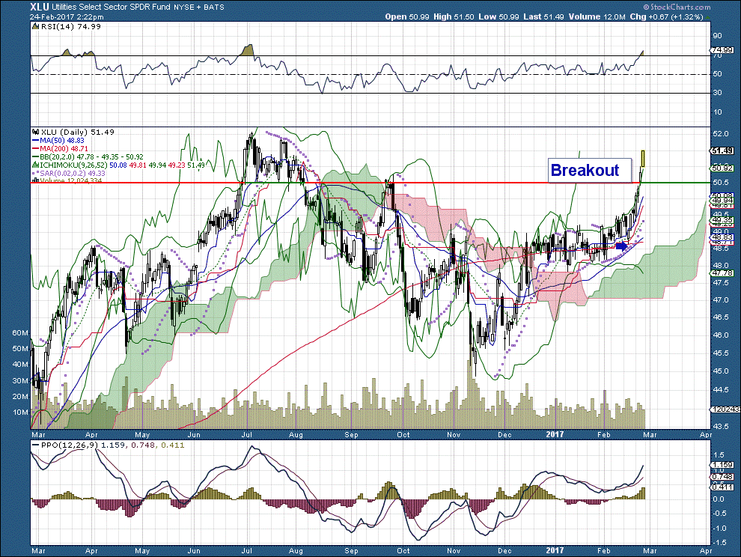
Task: Click the XLU (Daily) 51.49 legend text
Action: pyautogui.click(x=78, y=133)
